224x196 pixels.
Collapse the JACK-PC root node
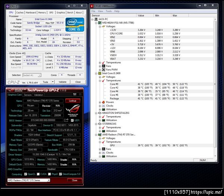93,19
